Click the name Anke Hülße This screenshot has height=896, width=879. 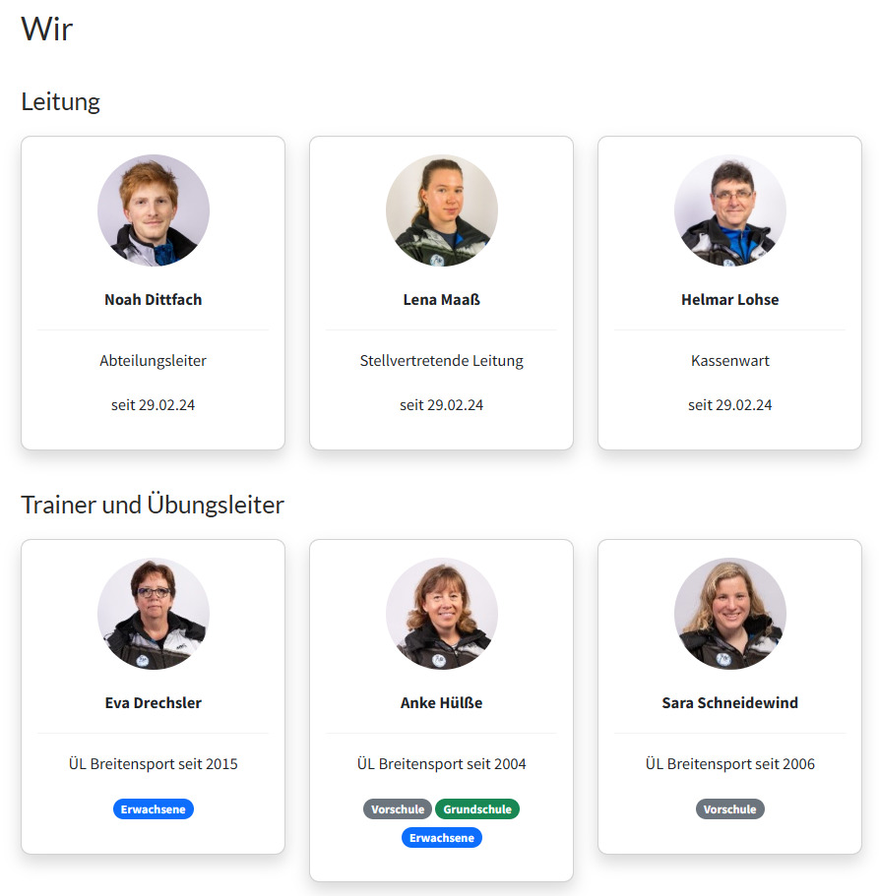pyautogui.click(x=442, y=703)
